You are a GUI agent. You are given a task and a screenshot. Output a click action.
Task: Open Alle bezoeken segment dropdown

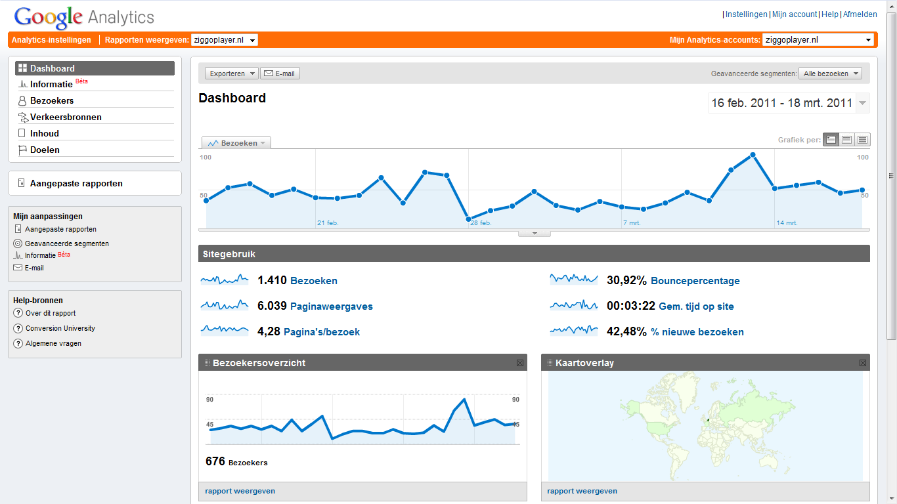[831, 73]
